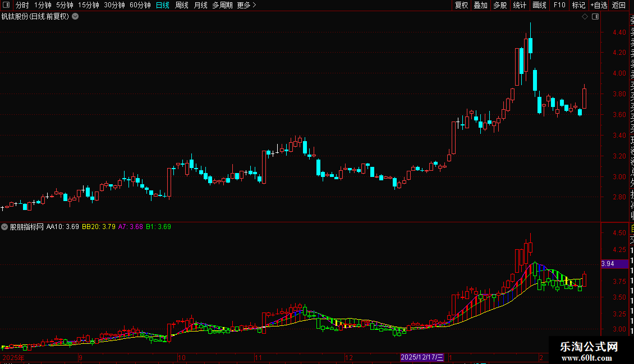The height and width of the screenshot is (364, 634).
Task: Click the 叠加 overlay button
Action: (x=481, y=5)
